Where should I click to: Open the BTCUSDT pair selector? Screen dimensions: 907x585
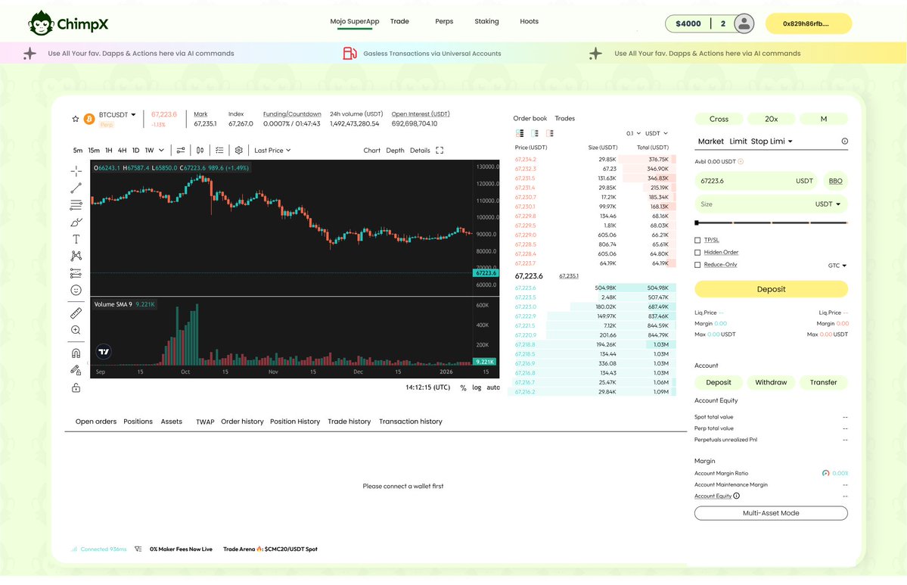click(115, 114)
